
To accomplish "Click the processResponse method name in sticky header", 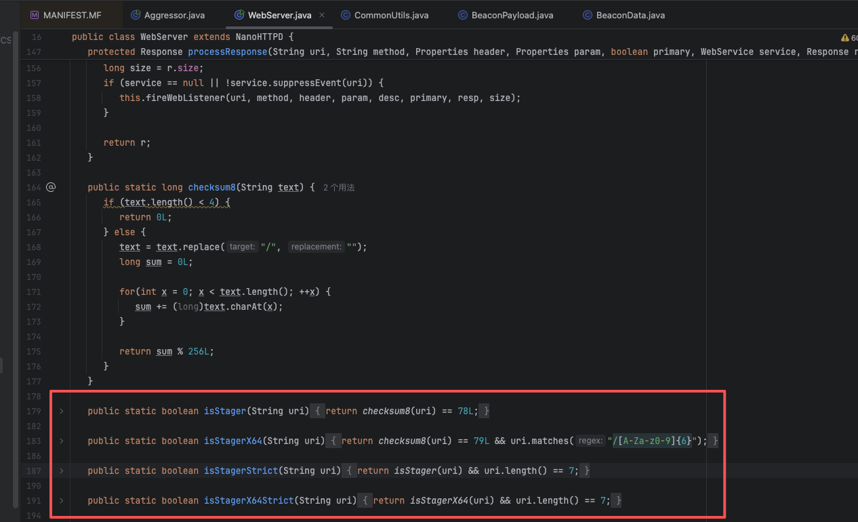I will click(x=228, y=52).
